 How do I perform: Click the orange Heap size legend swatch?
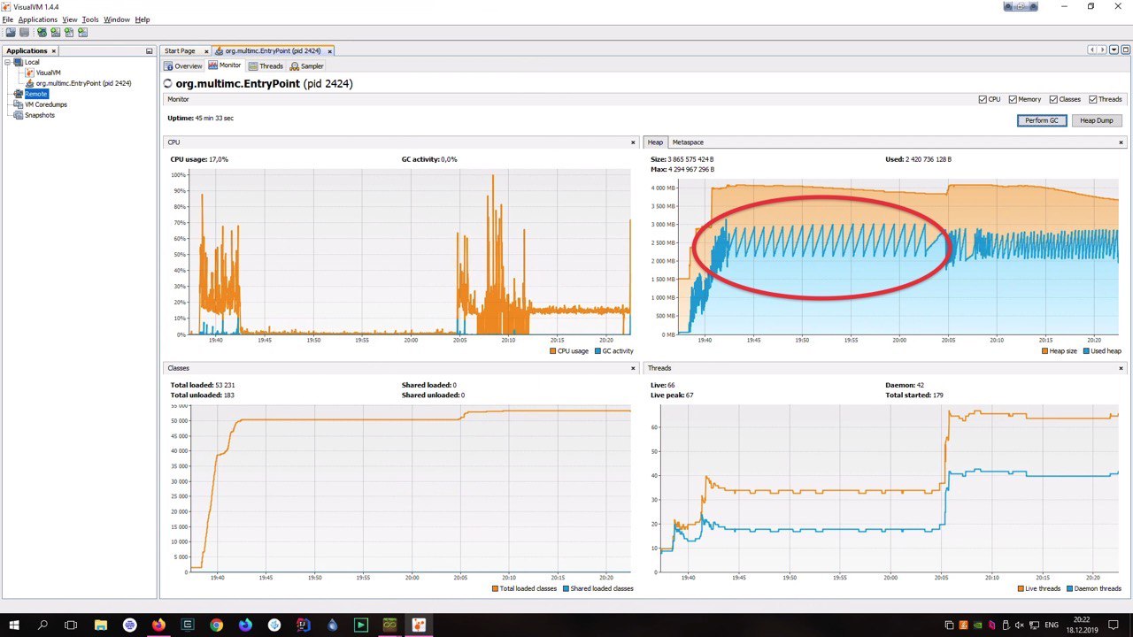(x=1045, y=351)
